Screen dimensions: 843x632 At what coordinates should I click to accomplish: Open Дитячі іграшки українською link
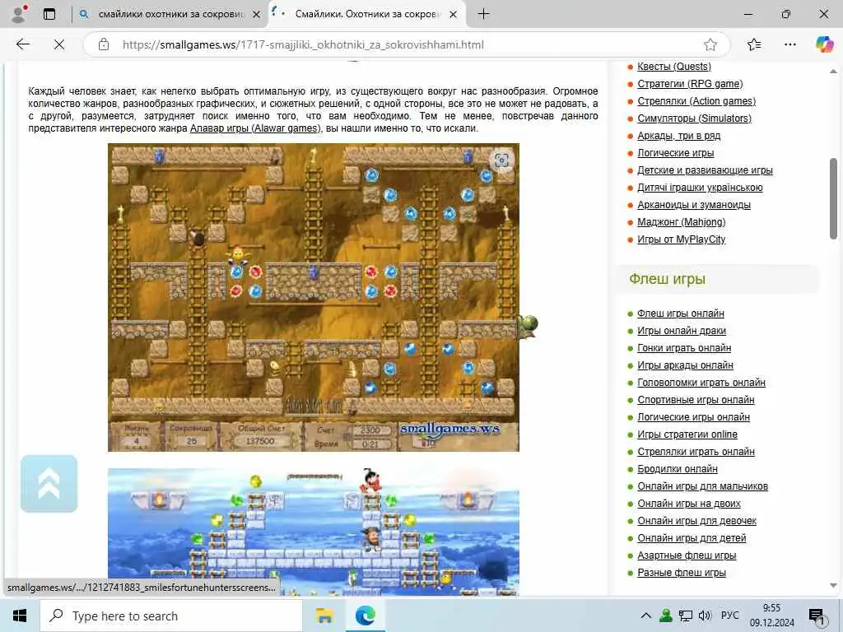700,187
